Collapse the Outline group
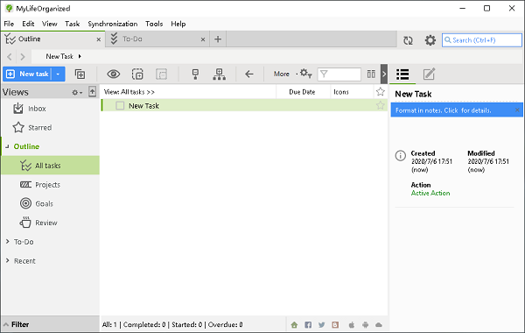This screenshot has width=525, height=333. pyautogui.click(x=7, y=146)
